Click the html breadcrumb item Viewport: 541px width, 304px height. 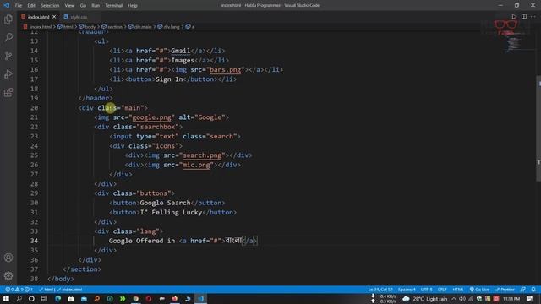tap(66, 27)
